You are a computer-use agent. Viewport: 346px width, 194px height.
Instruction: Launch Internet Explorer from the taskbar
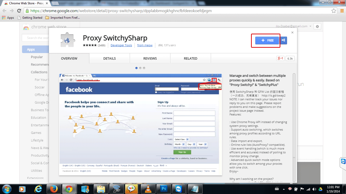coord(38,189)
